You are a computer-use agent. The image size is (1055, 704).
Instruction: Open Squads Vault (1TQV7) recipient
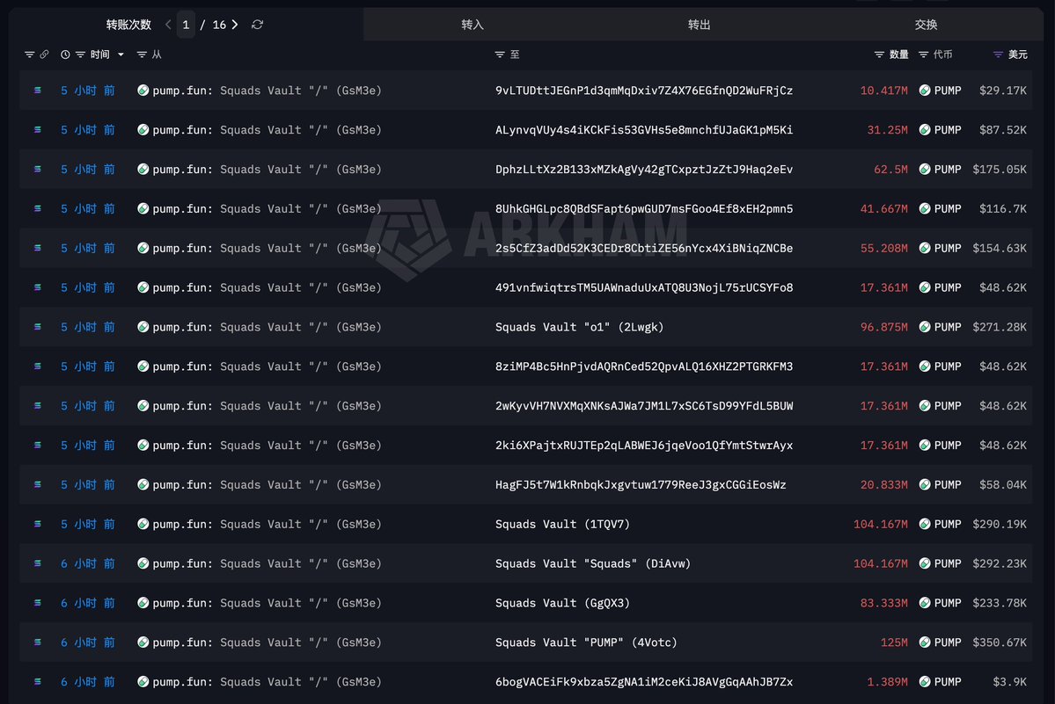click(562, 524)
